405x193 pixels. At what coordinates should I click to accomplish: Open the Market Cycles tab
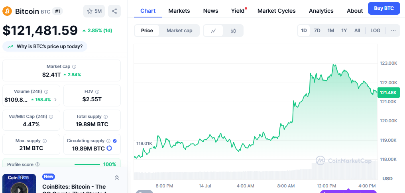[x=276, y=11]
